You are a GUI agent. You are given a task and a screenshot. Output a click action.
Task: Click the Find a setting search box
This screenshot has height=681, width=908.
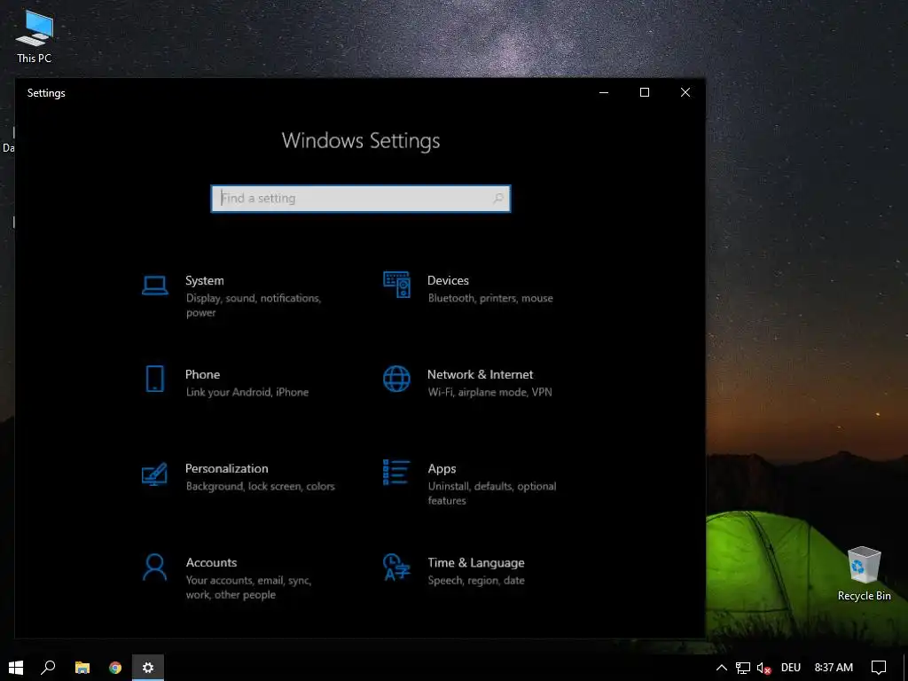361,199
